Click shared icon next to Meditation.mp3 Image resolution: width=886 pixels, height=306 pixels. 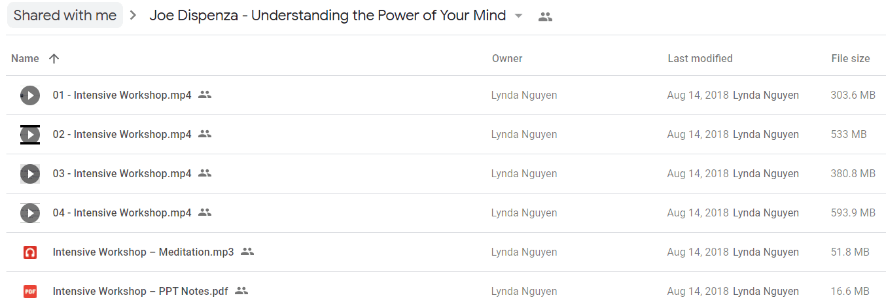pos(247,252)
